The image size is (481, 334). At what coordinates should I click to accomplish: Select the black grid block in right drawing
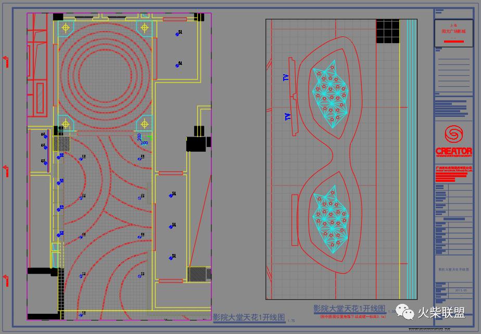[x=388, y=31]
